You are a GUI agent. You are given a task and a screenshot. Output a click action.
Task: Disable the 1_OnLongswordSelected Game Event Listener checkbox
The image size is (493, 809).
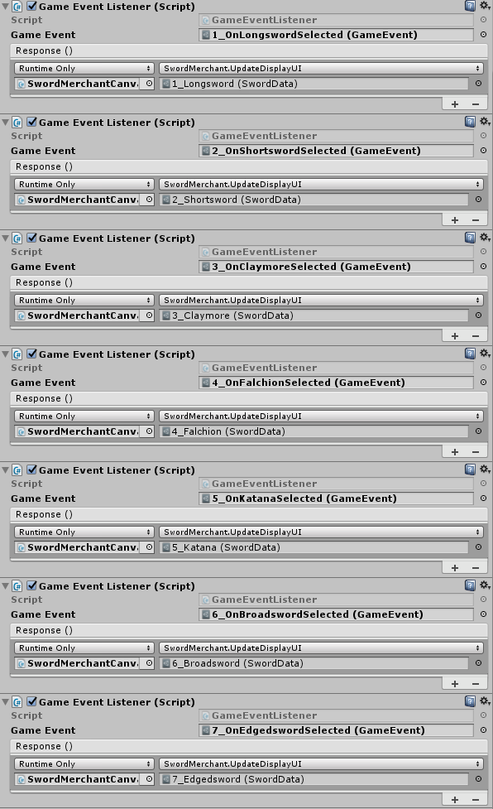coord(32,6)
